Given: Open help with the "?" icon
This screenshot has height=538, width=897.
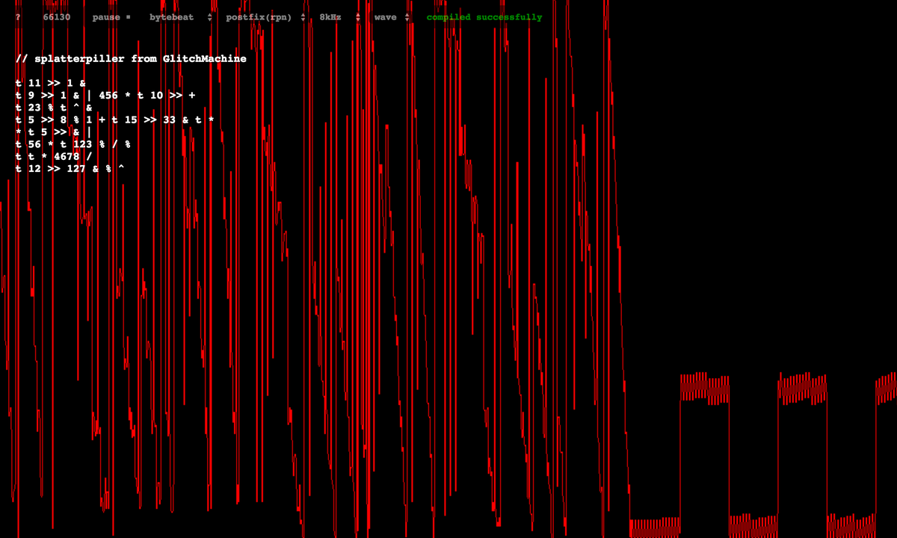Looking at the screenshot, I should click(x=17, y=16).
